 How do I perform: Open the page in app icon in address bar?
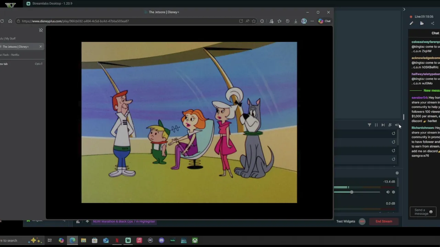pyautogui.click(x=241, y=21)
